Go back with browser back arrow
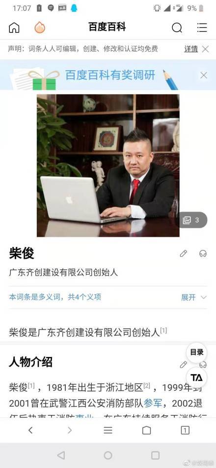The width and height of the screenshot is (216, 468). pos(30,430)
